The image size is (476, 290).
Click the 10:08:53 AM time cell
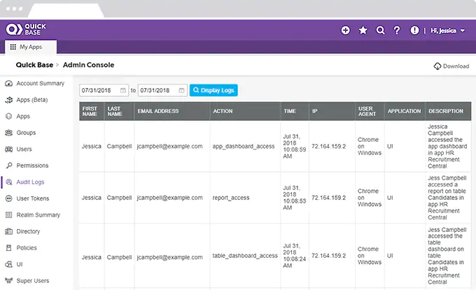pyautogui.click(x=295, y=198)
